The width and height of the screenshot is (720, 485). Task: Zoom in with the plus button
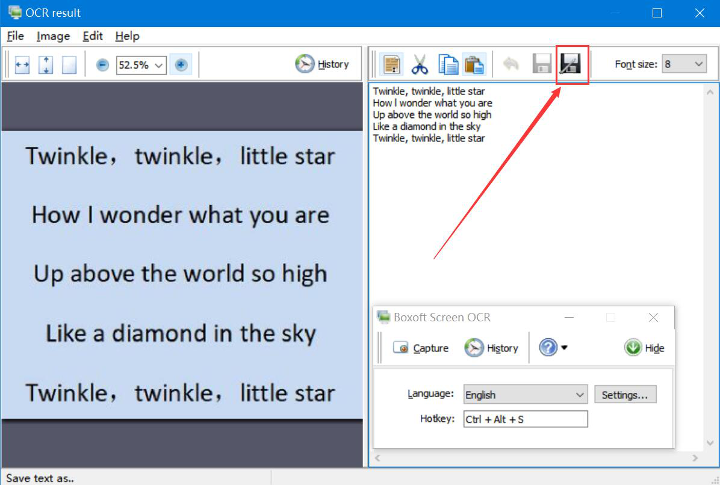tap(181, 65)
